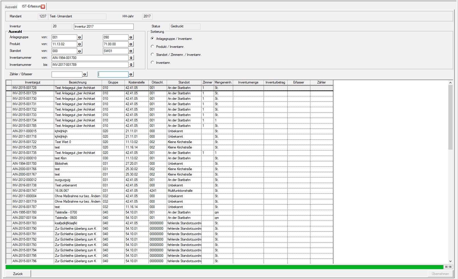Open lookup beside Anlagegruppe value 090
The image size is (458, 279).
pos(131,37)
